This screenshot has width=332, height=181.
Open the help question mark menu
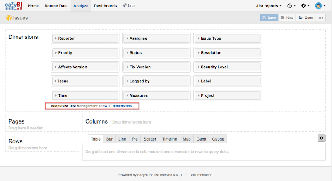291,6
